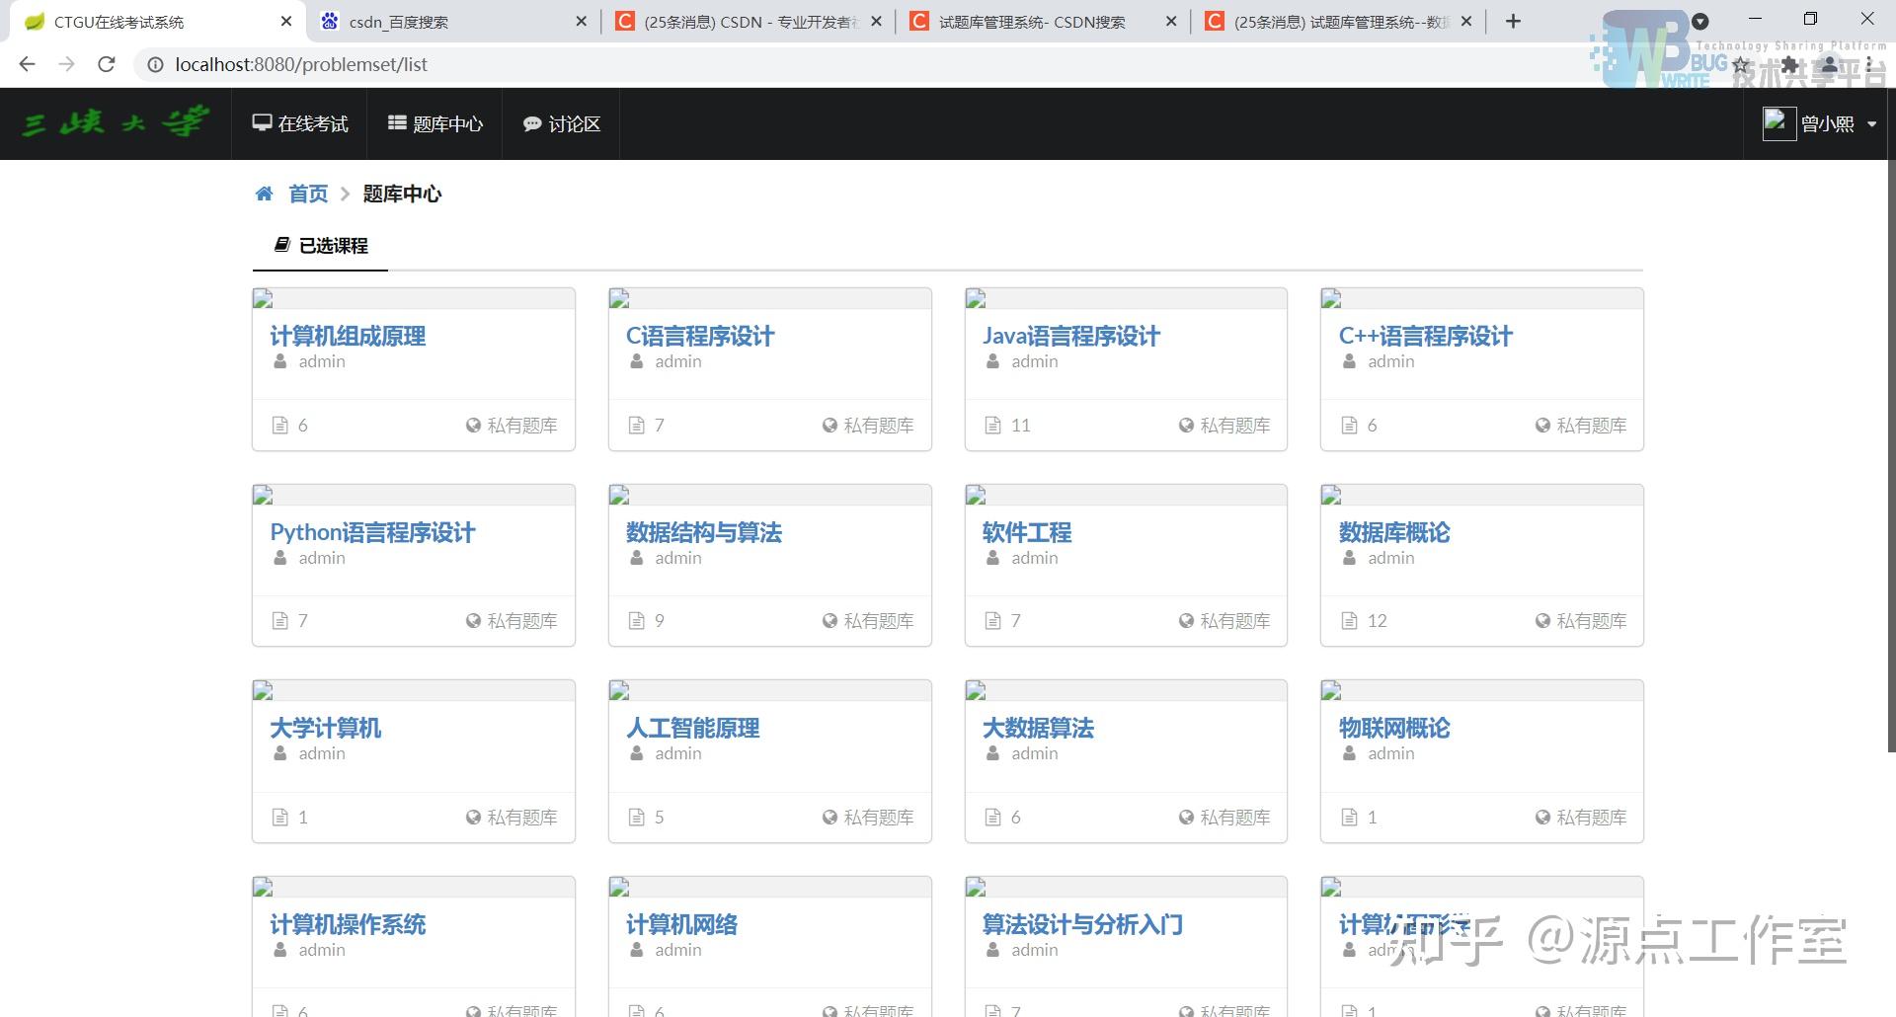Open the Java语言程序设计 course
The image size is (1896, 1017).
coord(1070,336)
